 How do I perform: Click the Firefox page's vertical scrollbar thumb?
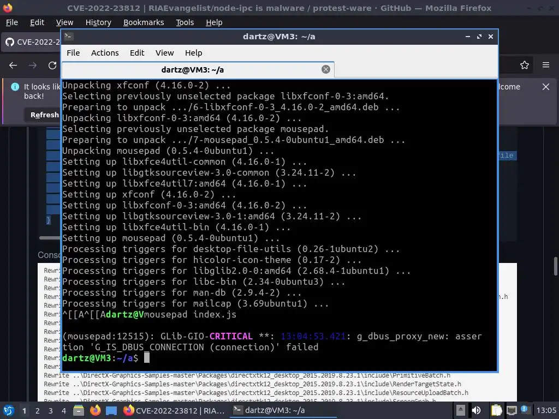(x=555, y=266)
